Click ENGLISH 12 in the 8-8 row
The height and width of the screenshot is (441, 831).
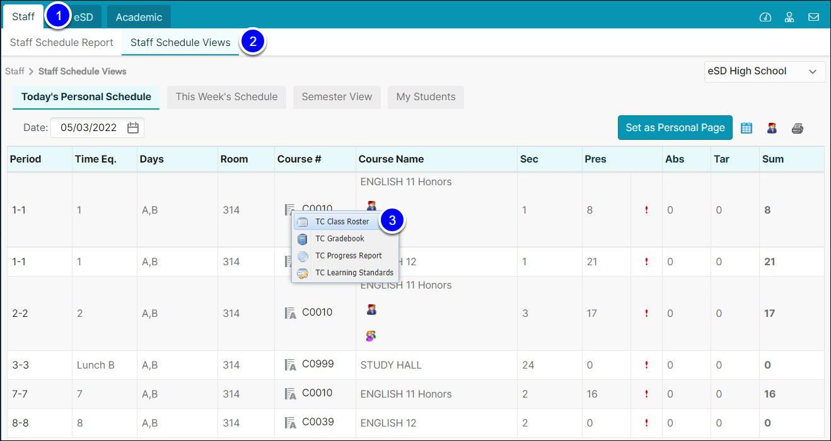(388, 423)
